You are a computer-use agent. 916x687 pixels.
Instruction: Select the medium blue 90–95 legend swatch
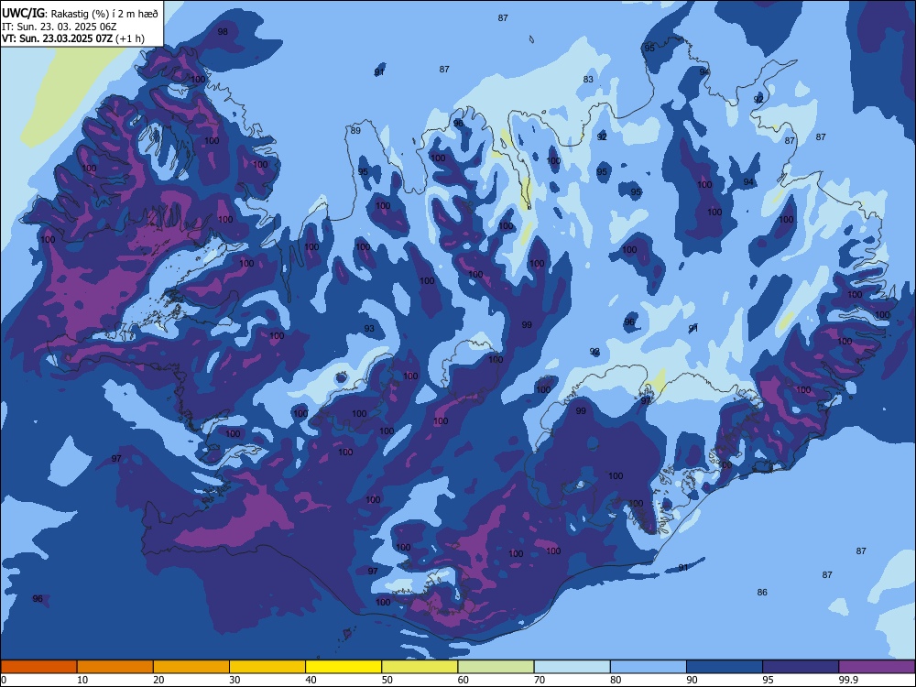[725, 667]
